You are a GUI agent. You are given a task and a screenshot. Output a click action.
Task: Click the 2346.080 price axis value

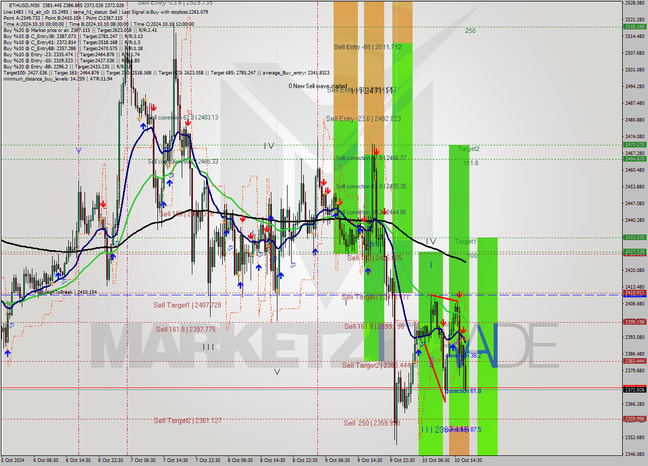coord(634,454)
